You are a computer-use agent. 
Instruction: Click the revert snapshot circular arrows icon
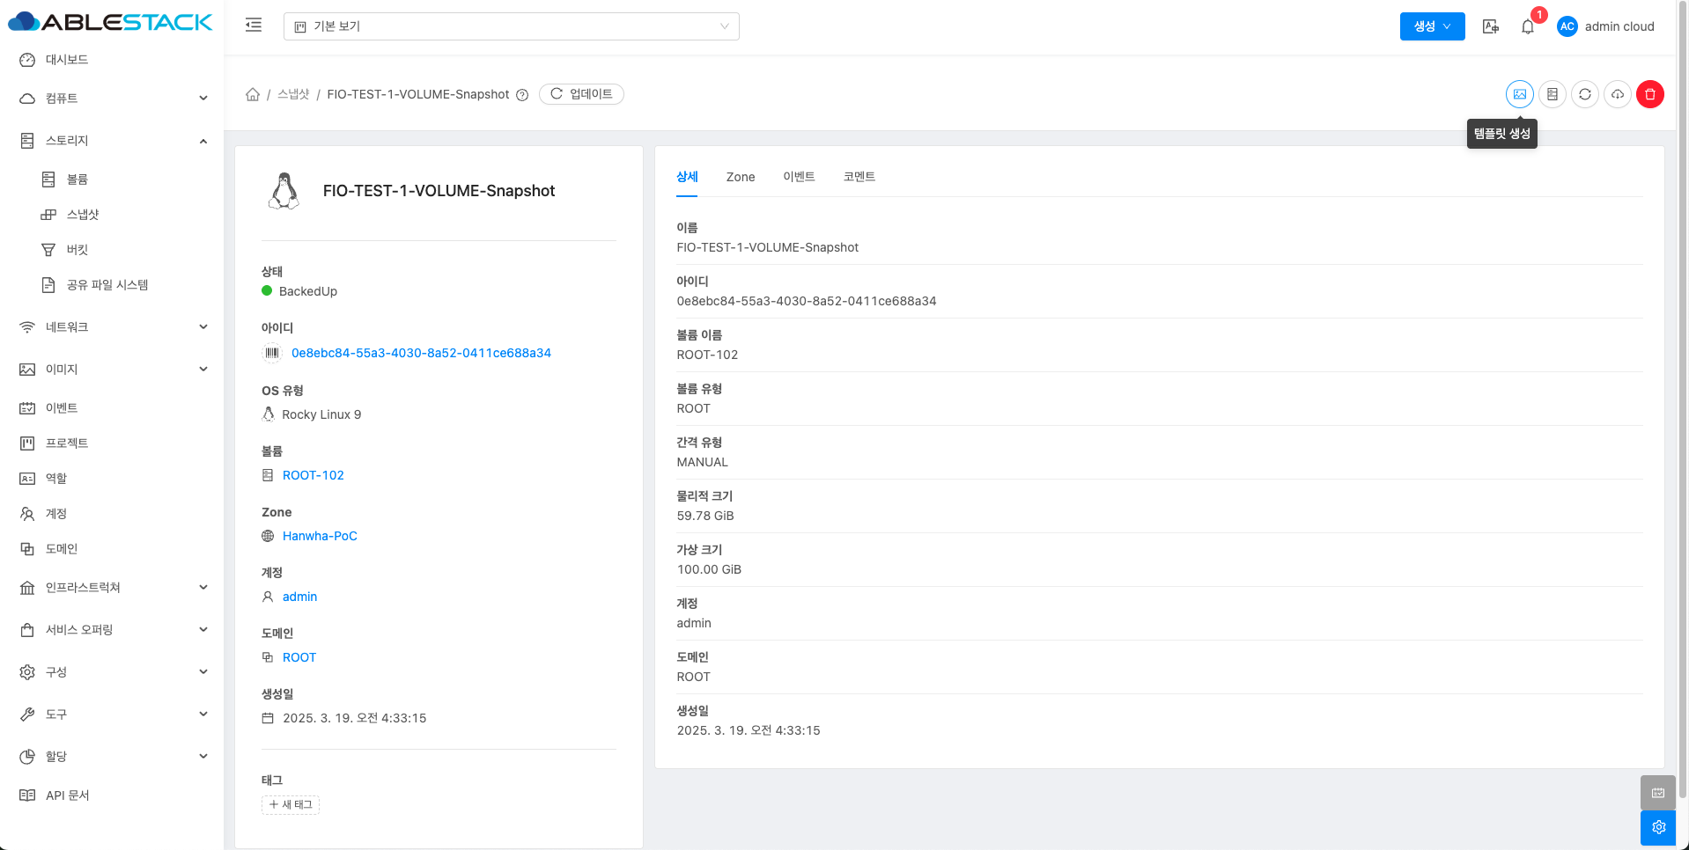(1584, 94)
